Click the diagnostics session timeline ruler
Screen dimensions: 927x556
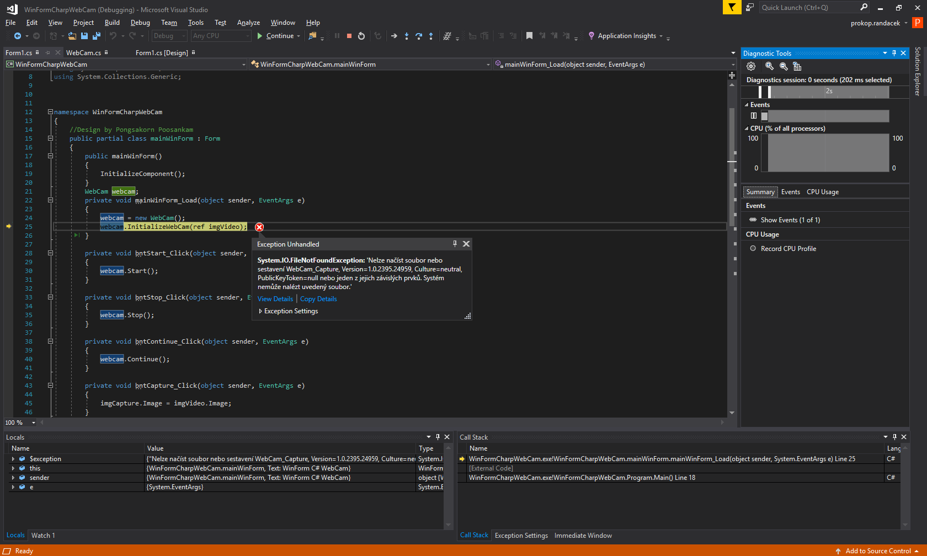(824, 92)
